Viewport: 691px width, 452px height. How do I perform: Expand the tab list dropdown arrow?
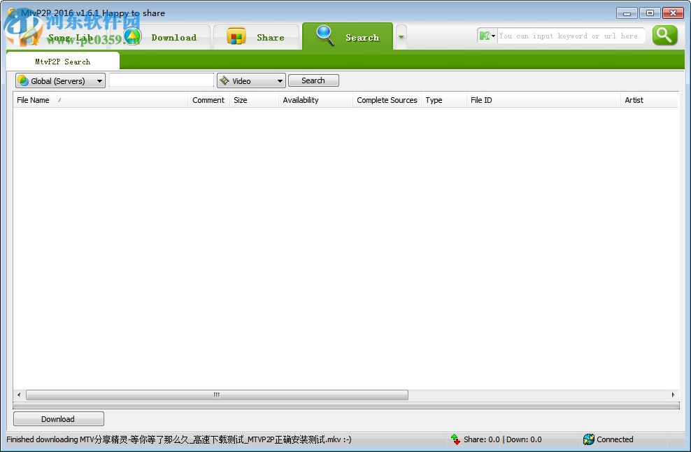click(x=401, y=37)
